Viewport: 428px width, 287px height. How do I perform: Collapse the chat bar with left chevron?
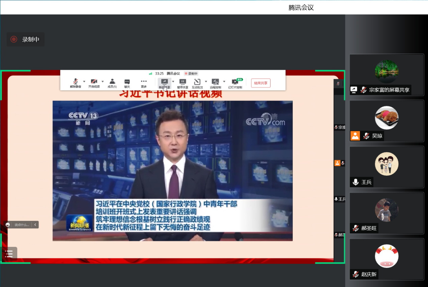[x=35, y=225]
